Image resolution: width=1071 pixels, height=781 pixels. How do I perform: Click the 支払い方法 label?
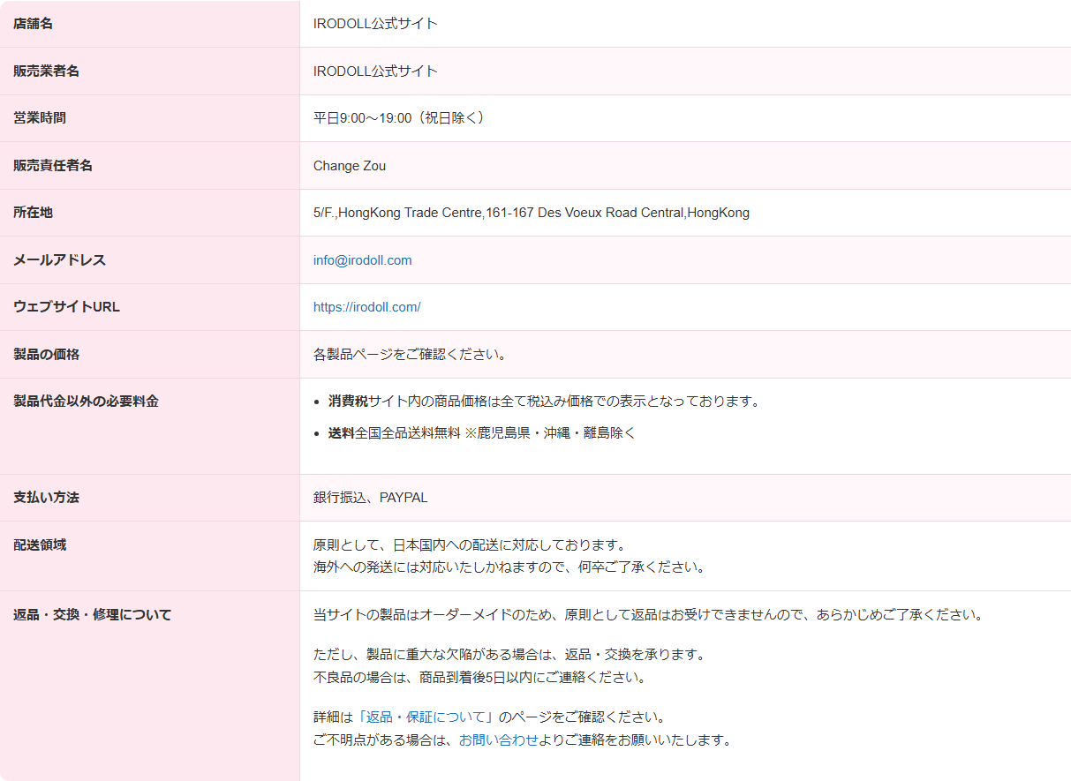coord(47,498)
